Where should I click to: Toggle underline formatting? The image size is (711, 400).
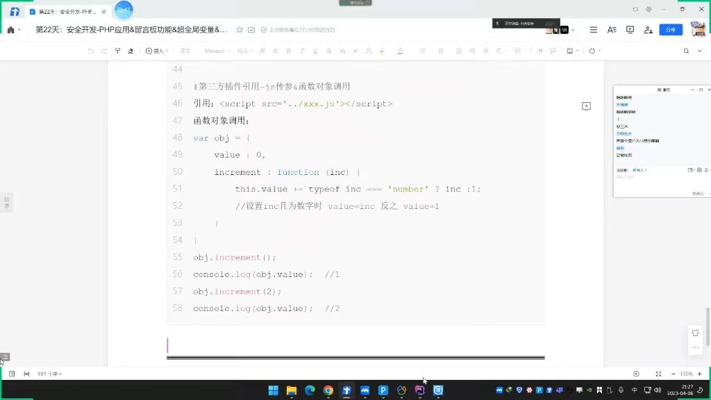[x=315, y=51]
